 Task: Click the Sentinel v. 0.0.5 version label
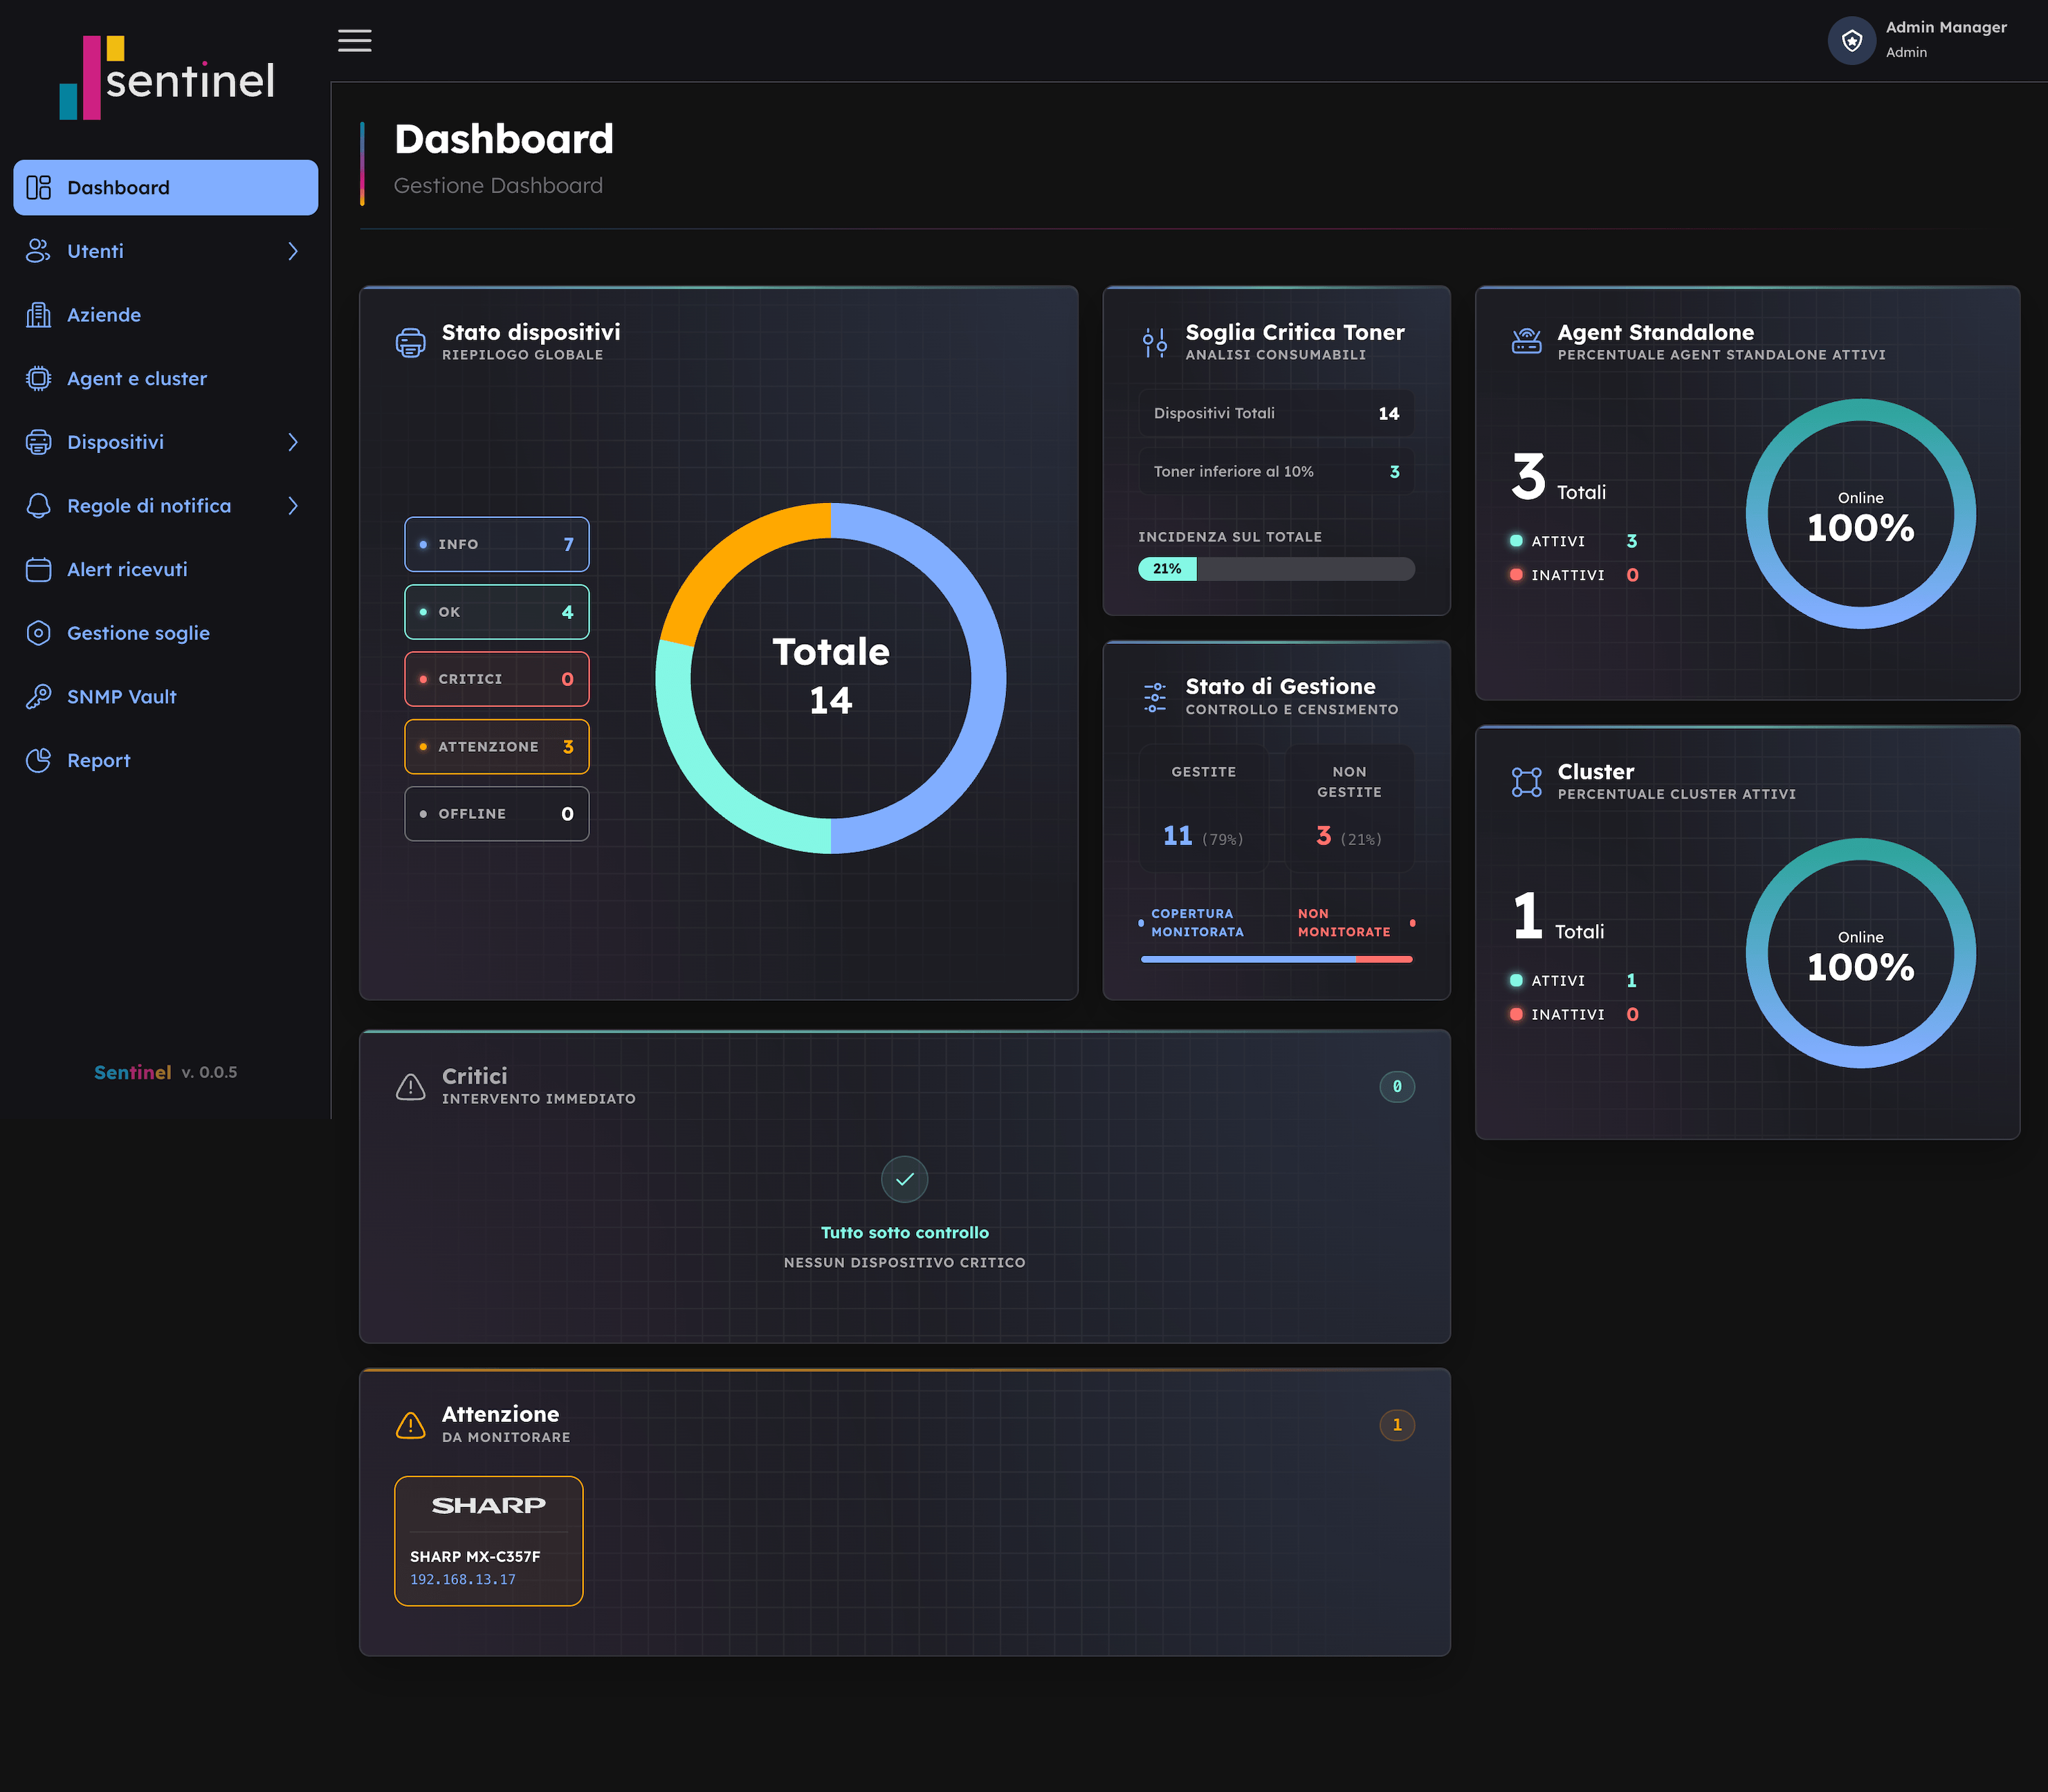point(165,1072)
